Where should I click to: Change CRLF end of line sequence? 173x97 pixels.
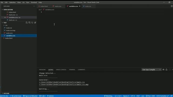(138, 96)
